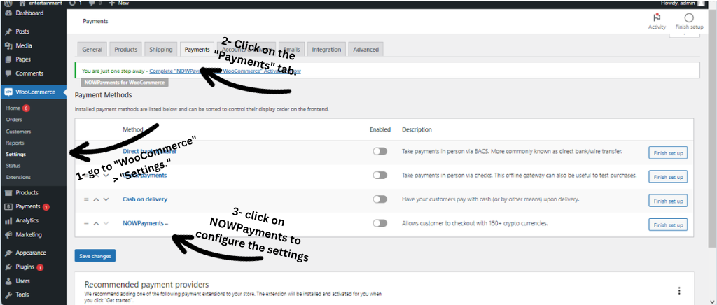Move NOWPayments down with arrow
Screen dimensions: 717x305
(x=106, y=223)
